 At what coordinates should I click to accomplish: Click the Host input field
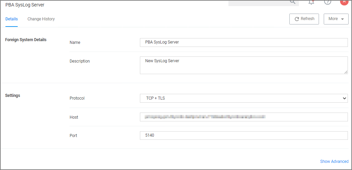coord(244,117)
